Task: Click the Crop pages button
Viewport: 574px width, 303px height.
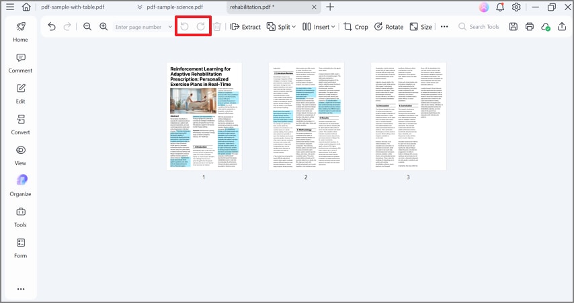Action: [x=356, y=27]
